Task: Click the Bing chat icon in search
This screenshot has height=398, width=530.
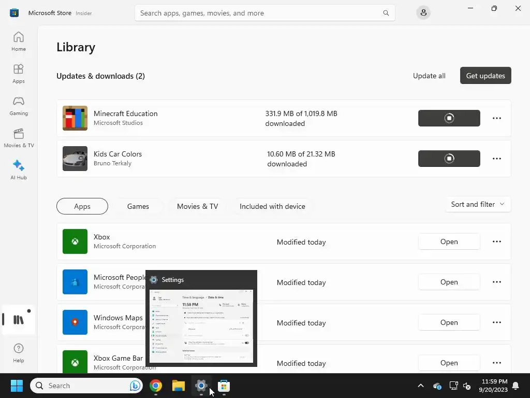Action: (x=135, y=386)
